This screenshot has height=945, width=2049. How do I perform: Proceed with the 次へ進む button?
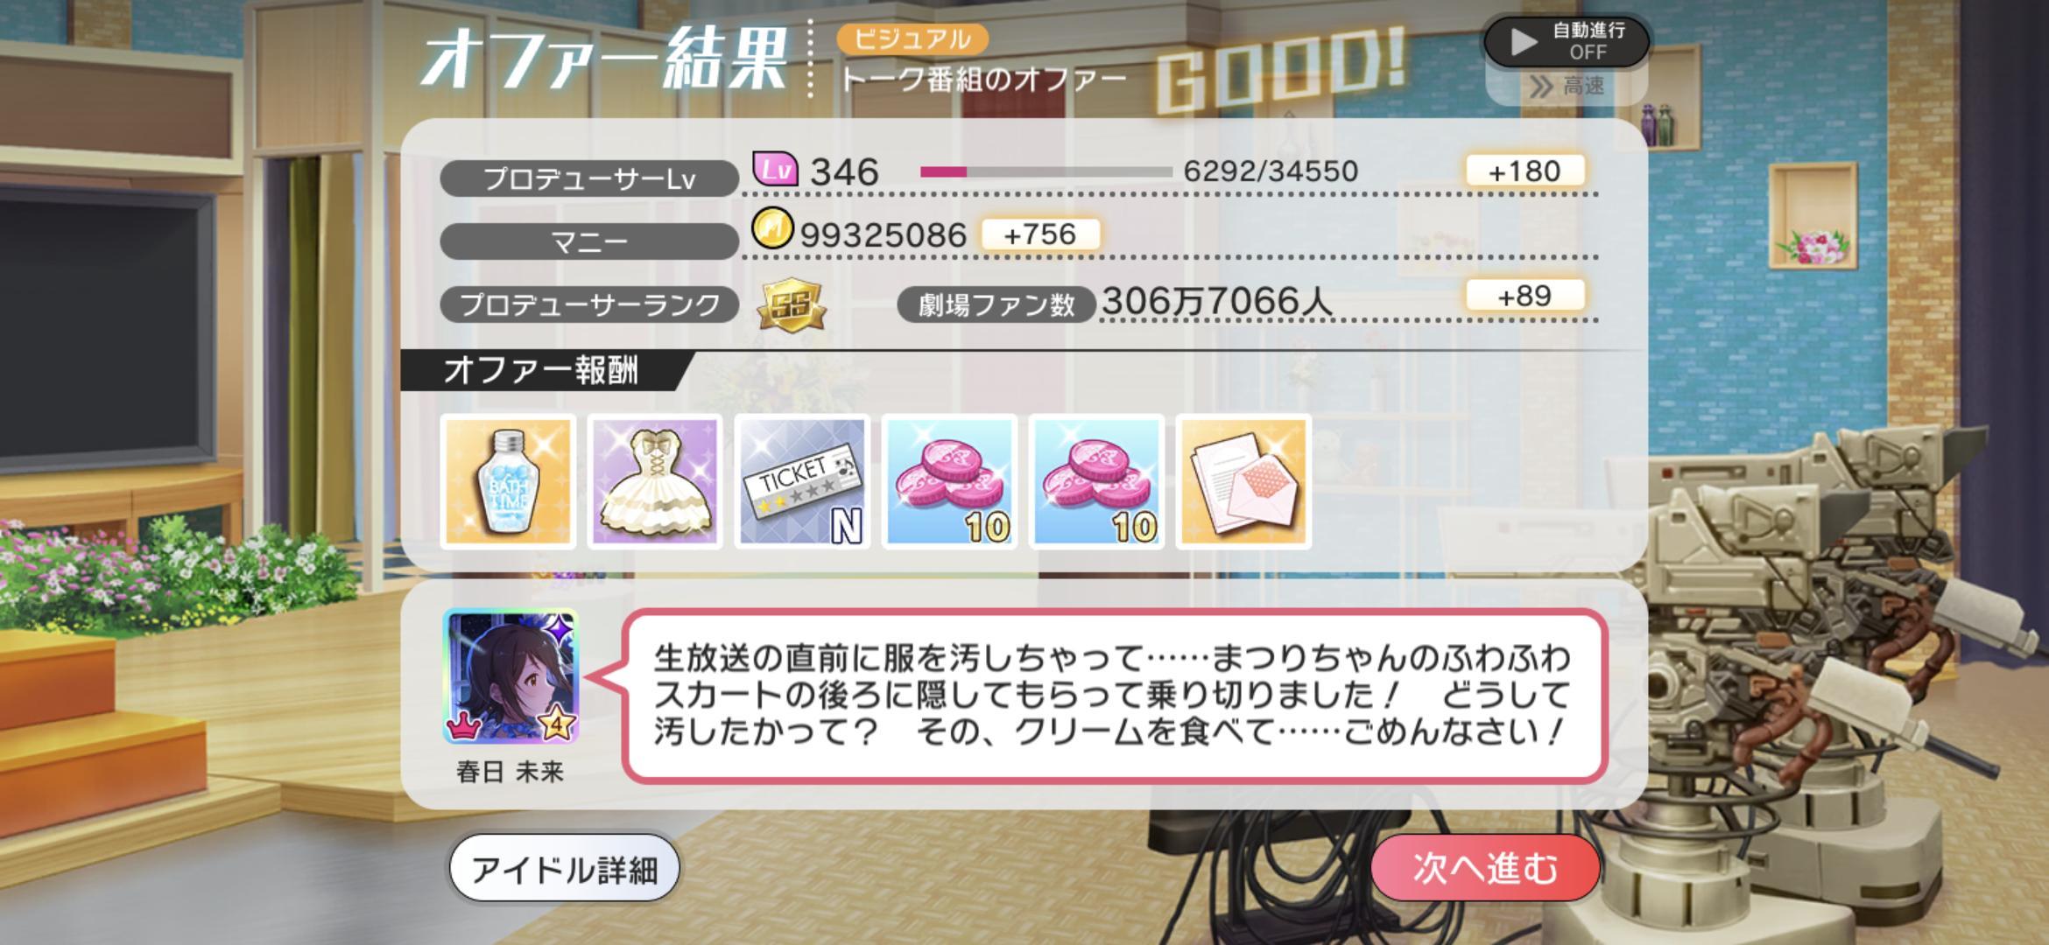(x=1485, y=868)
